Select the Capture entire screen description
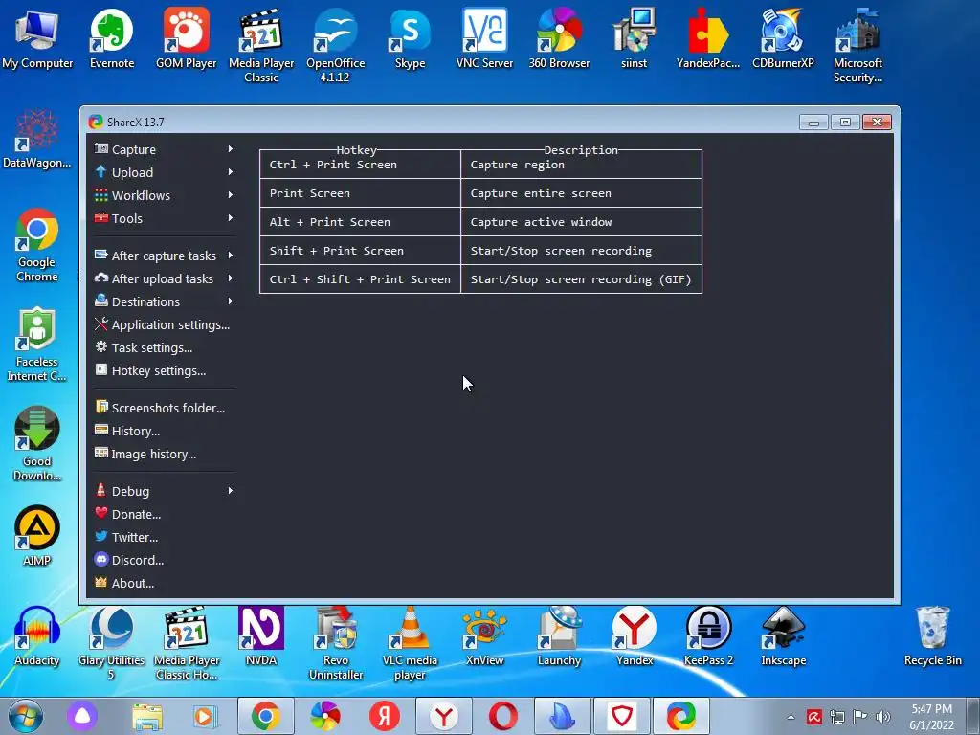This screenshot has height=735, width=980. (581, 193)
